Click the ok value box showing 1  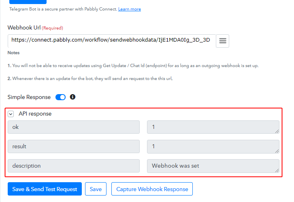tap(213, 127)
